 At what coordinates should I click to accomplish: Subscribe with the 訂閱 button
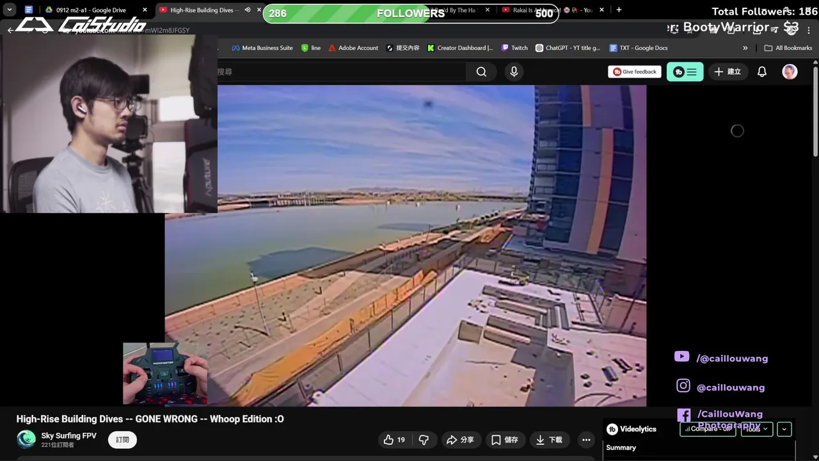(x=122, y=440)
